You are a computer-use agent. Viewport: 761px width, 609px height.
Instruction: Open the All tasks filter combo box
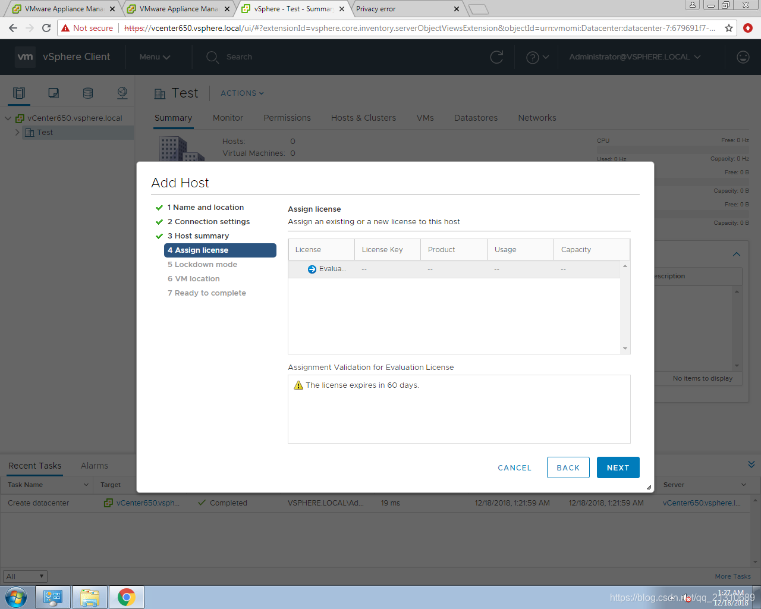(x=25, y=576)
